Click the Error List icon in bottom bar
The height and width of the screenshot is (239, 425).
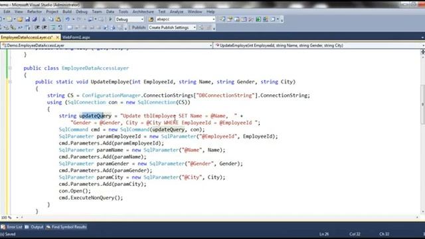[3, 227]
